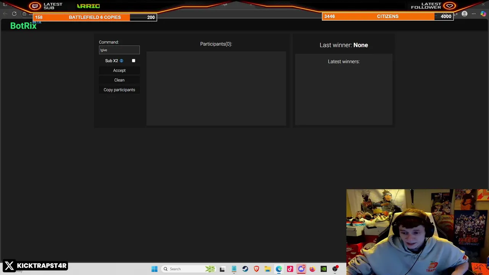The image size is (489, 275).
Task: Open Task View from the taskbar
Action: pyautogui.click(x=222, y=269)
